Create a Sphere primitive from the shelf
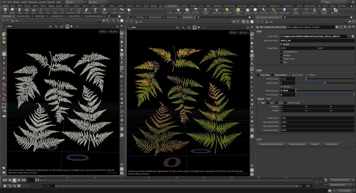Image resolution: width=356 pixels, height=193 pixels. 12,10
